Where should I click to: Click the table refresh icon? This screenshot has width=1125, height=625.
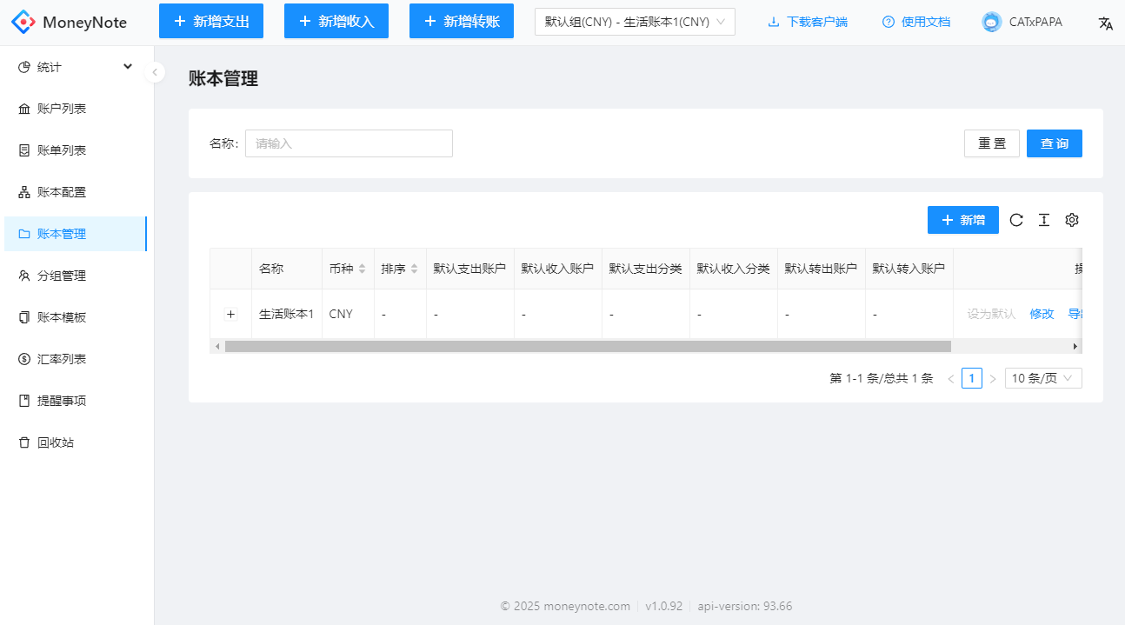click(x=1016, y=220)
